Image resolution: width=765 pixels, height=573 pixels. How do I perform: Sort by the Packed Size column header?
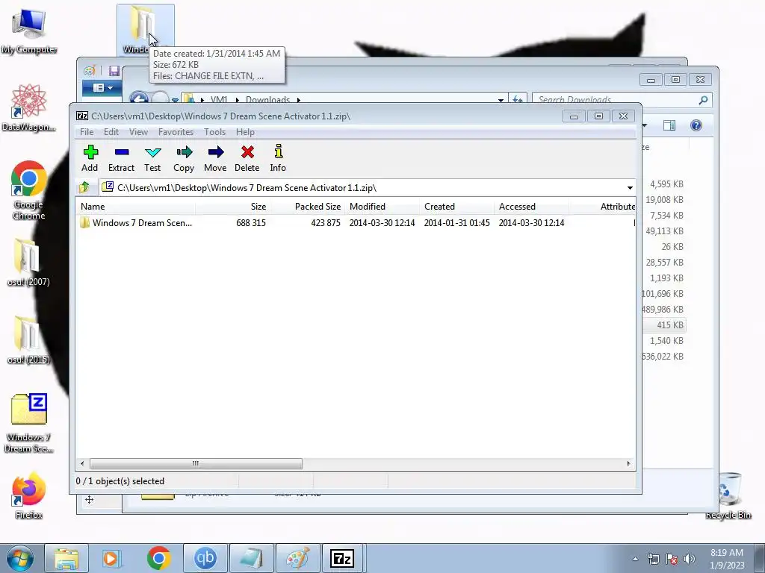[307, 207]
